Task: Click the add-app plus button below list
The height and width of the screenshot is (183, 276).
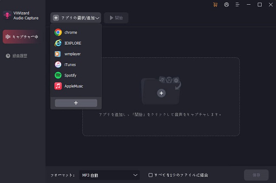Action: pyautogui.click(x=76, y=103)
